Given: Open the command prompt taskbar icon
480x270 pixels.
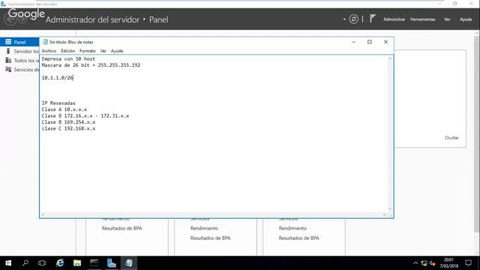Looking at the screenshot, I should click(x=94, y=263).
